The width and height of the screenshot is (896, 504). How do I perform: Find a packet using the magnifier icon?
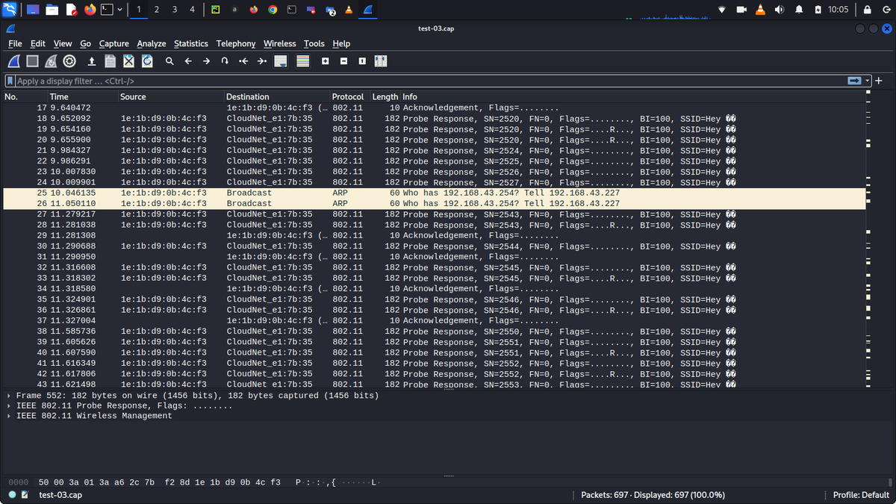169,61
